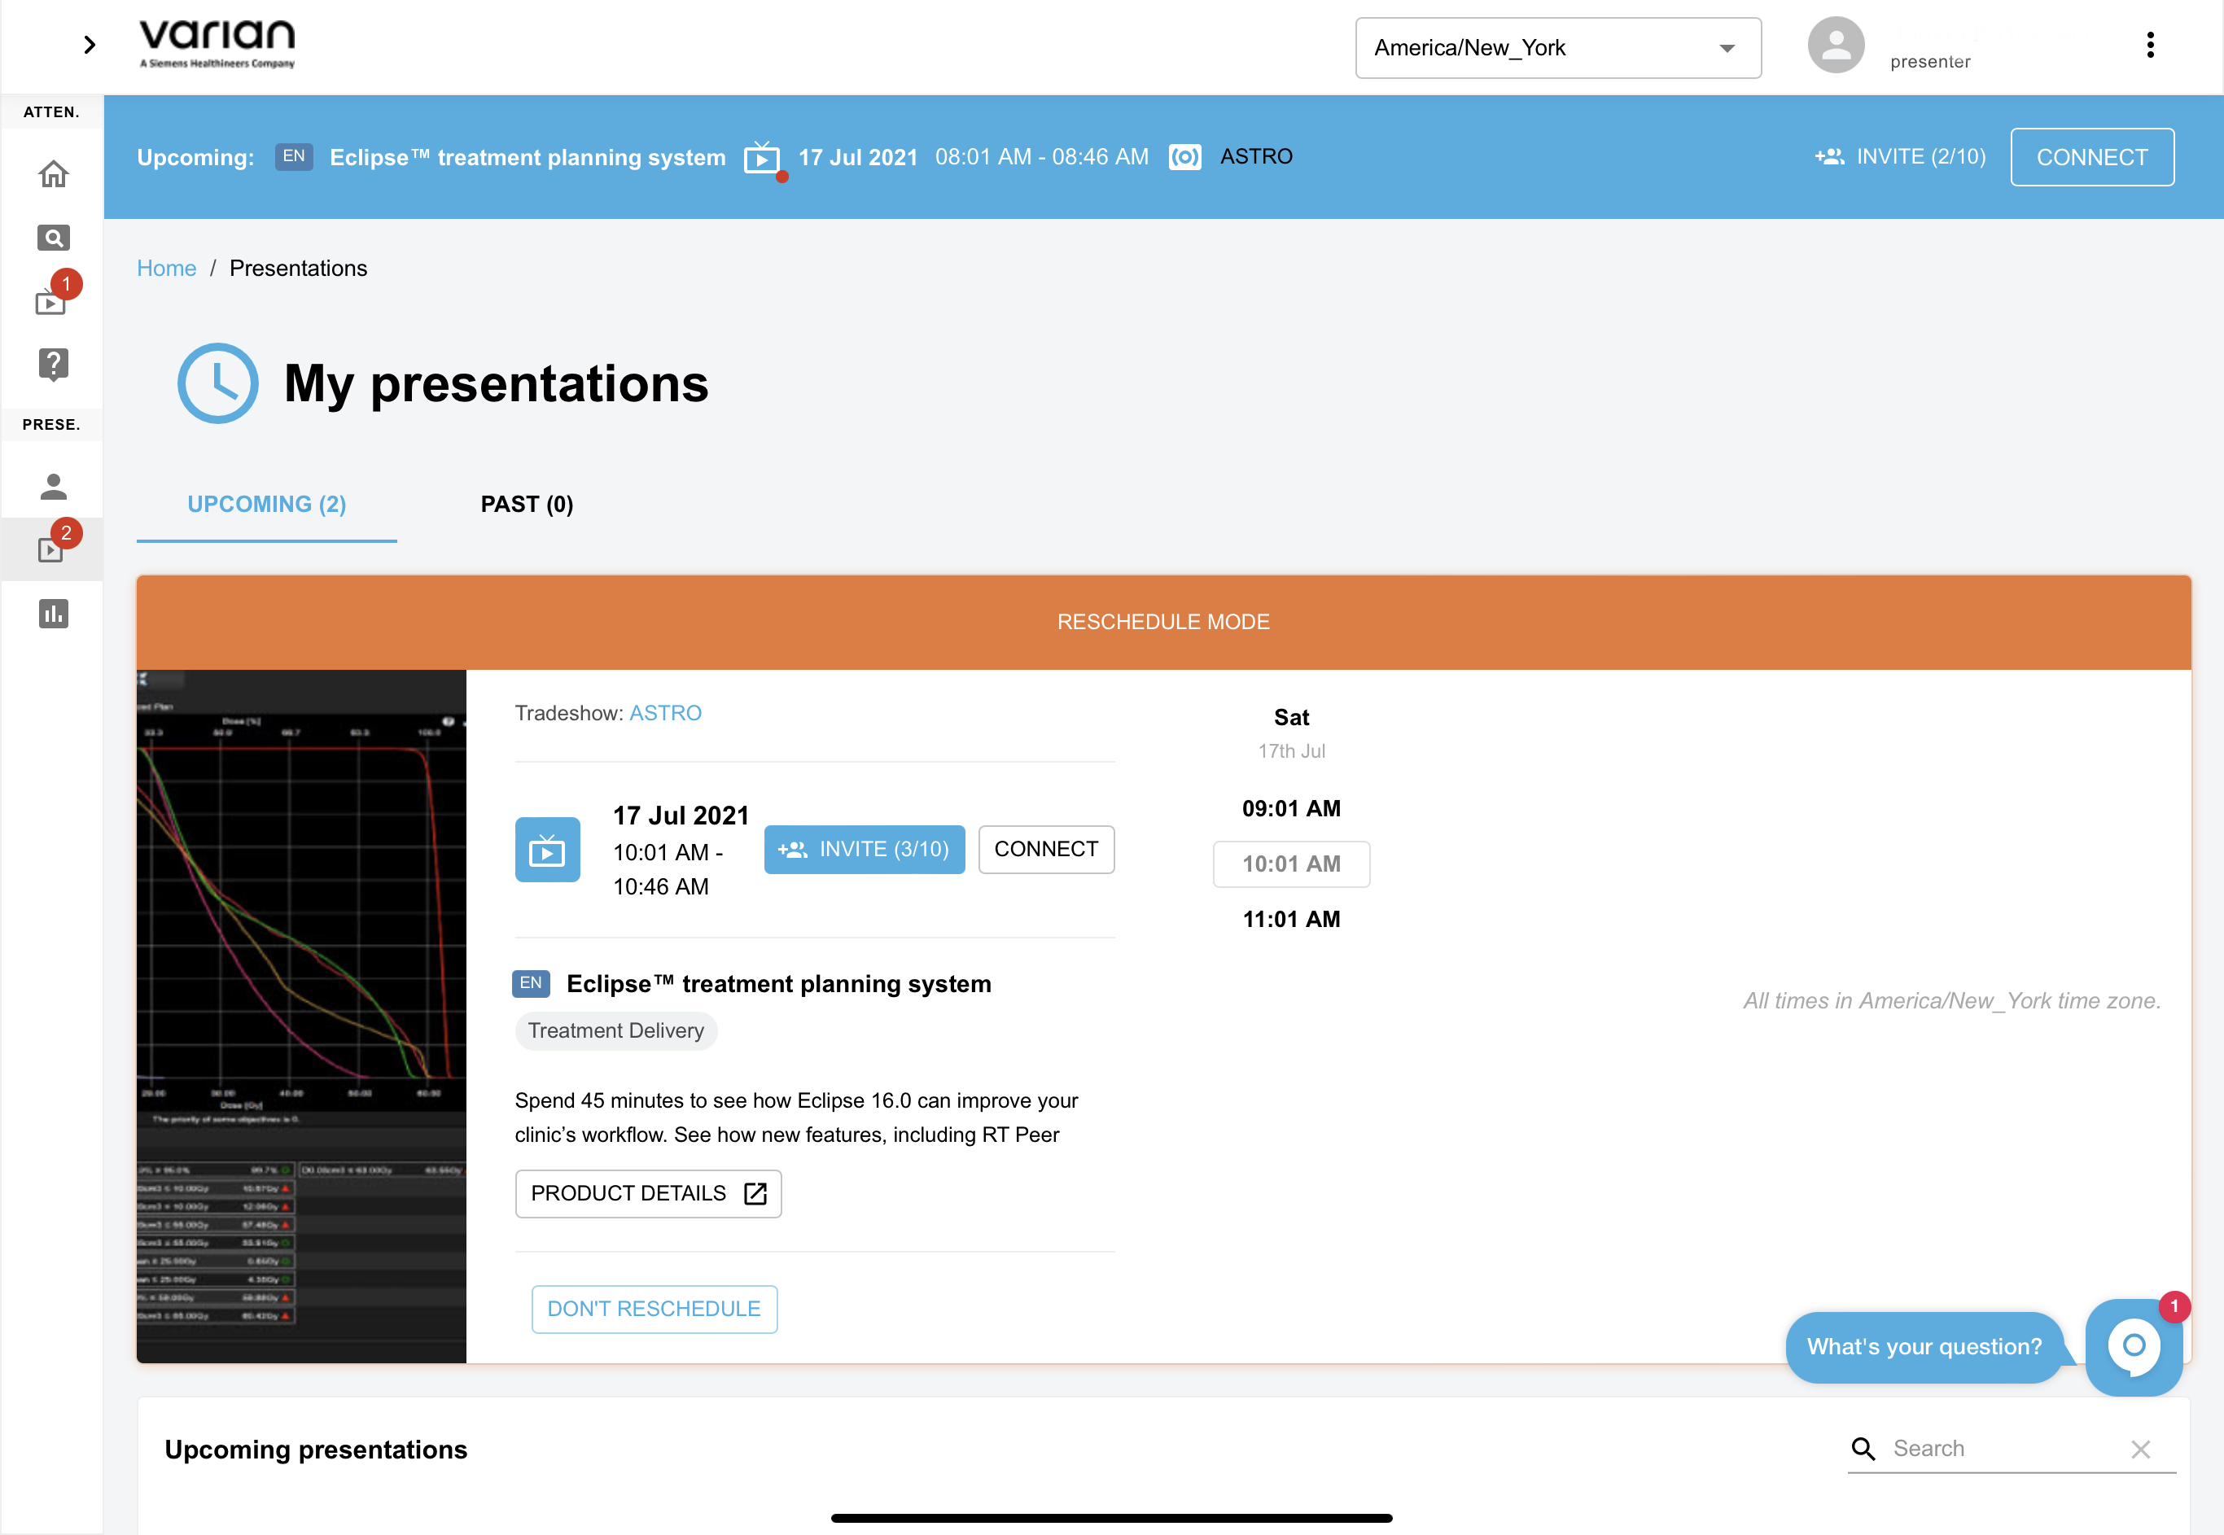Click the Varian logo
Viewport: 2224px width, 1535px height.
(x=217, y=44)
